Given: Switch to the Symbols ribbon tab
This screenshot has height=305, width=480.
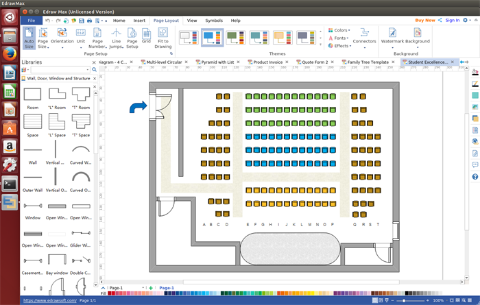Looking at the screenshot, I should click(x=214, y=21).
